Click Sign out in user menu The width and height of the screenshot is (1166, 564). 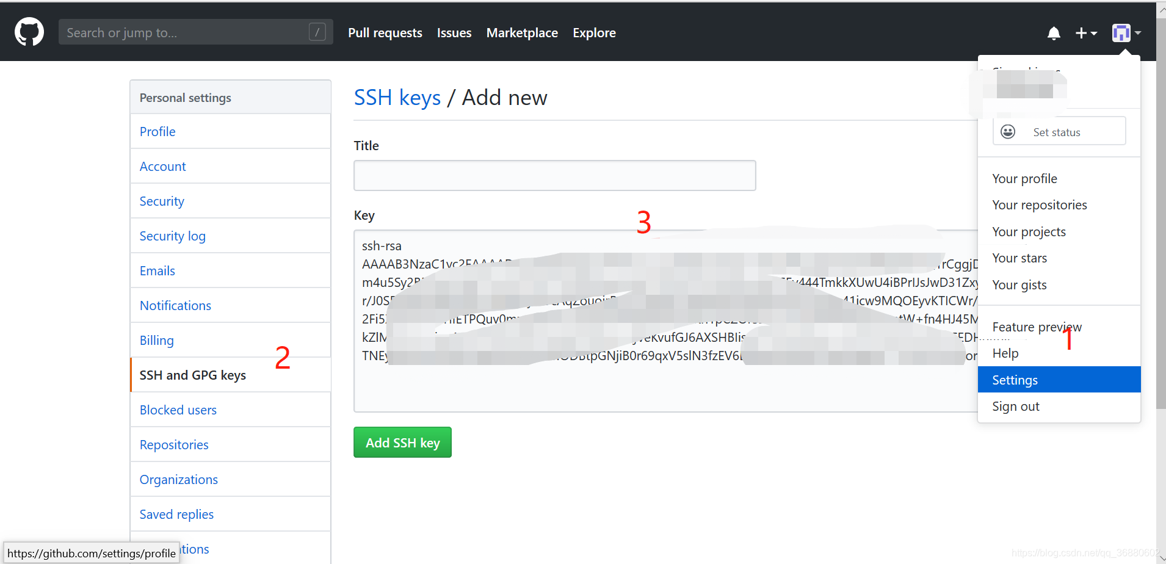point(1059,407)
